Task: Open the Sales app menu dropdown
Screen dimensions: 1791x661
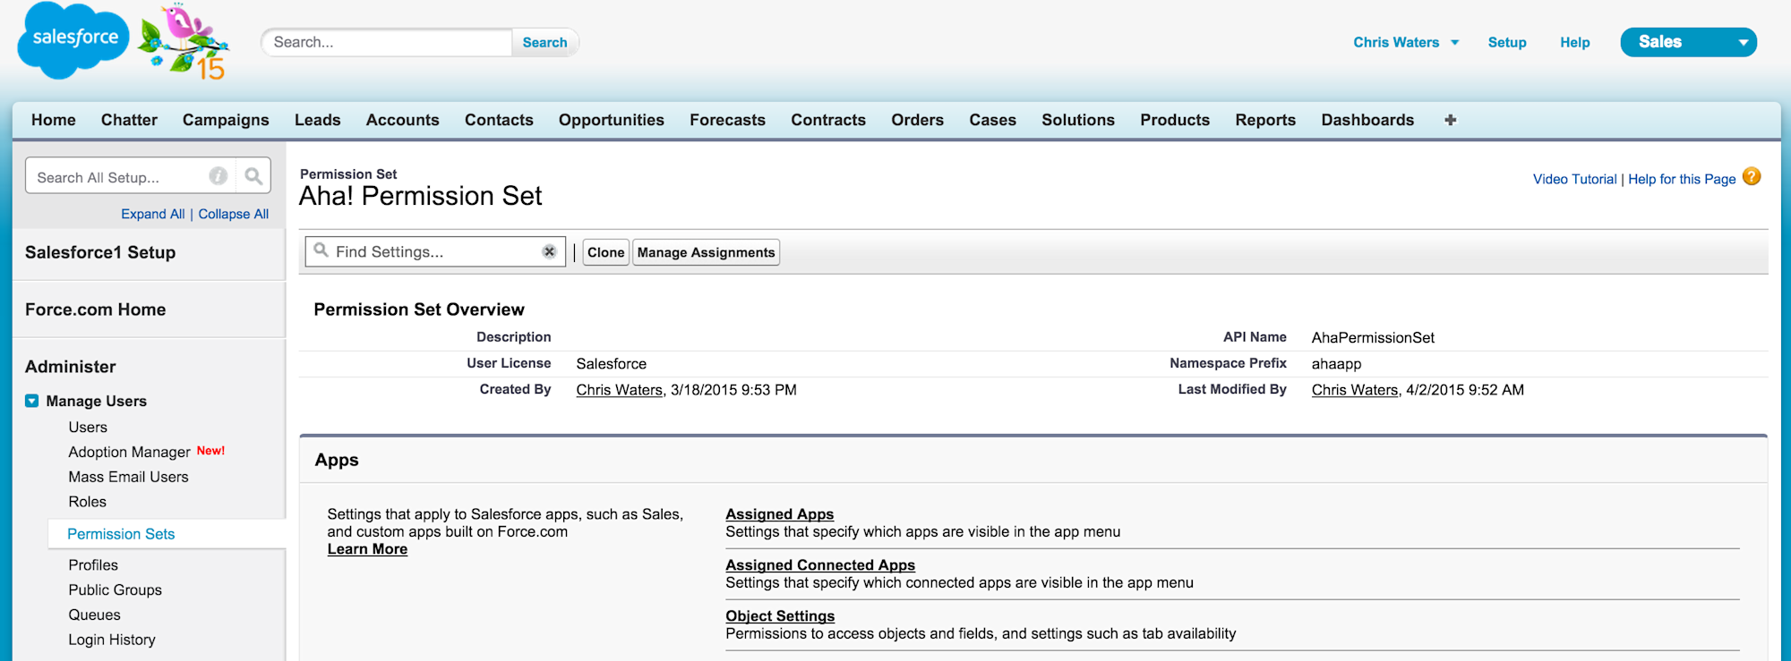Action: pos(1688,42)
